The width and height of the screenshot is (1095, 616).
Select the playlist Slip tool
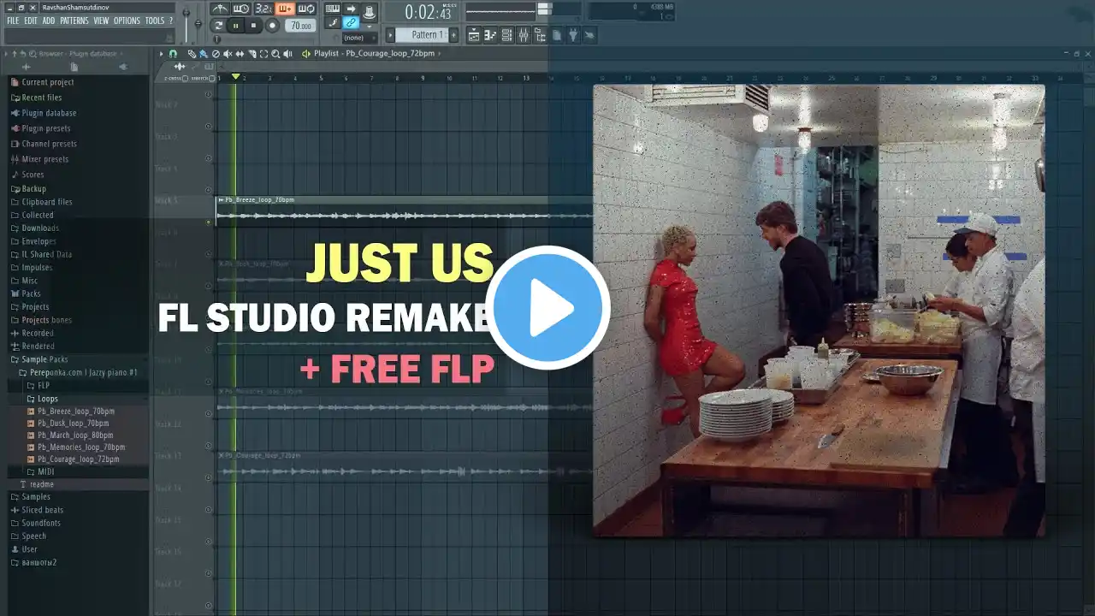tap(240, 54)
